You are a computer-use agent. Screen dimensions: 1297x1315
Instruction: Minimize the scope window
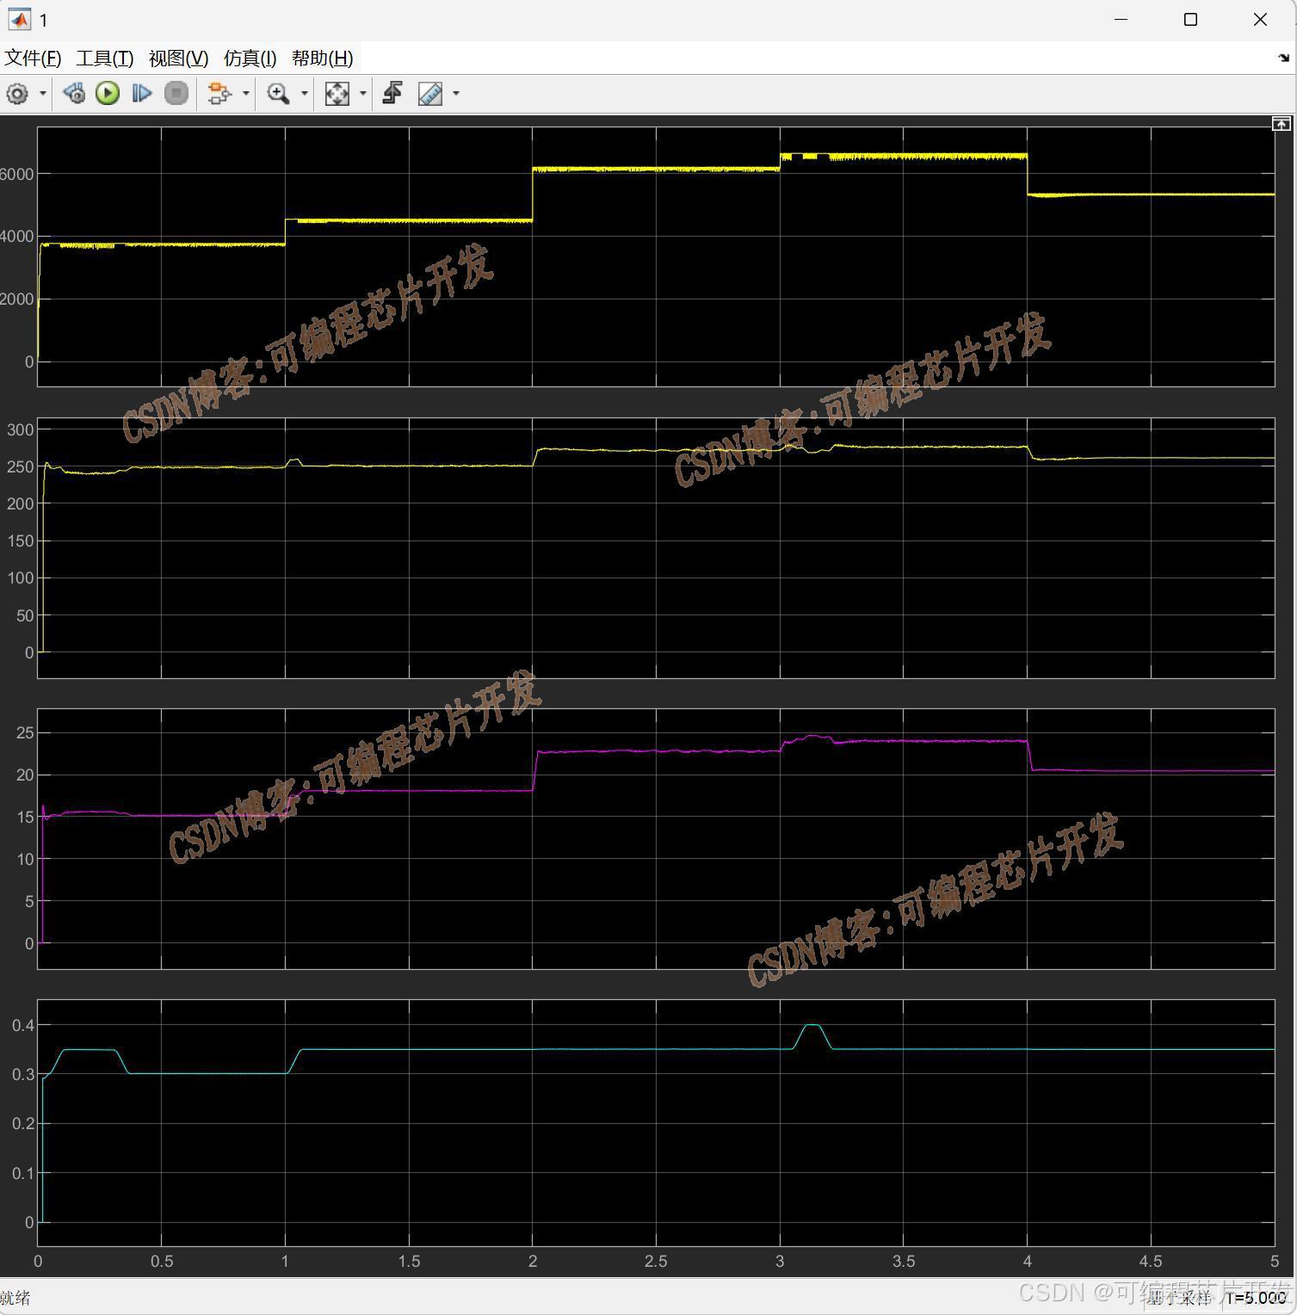click(1121, 20)
